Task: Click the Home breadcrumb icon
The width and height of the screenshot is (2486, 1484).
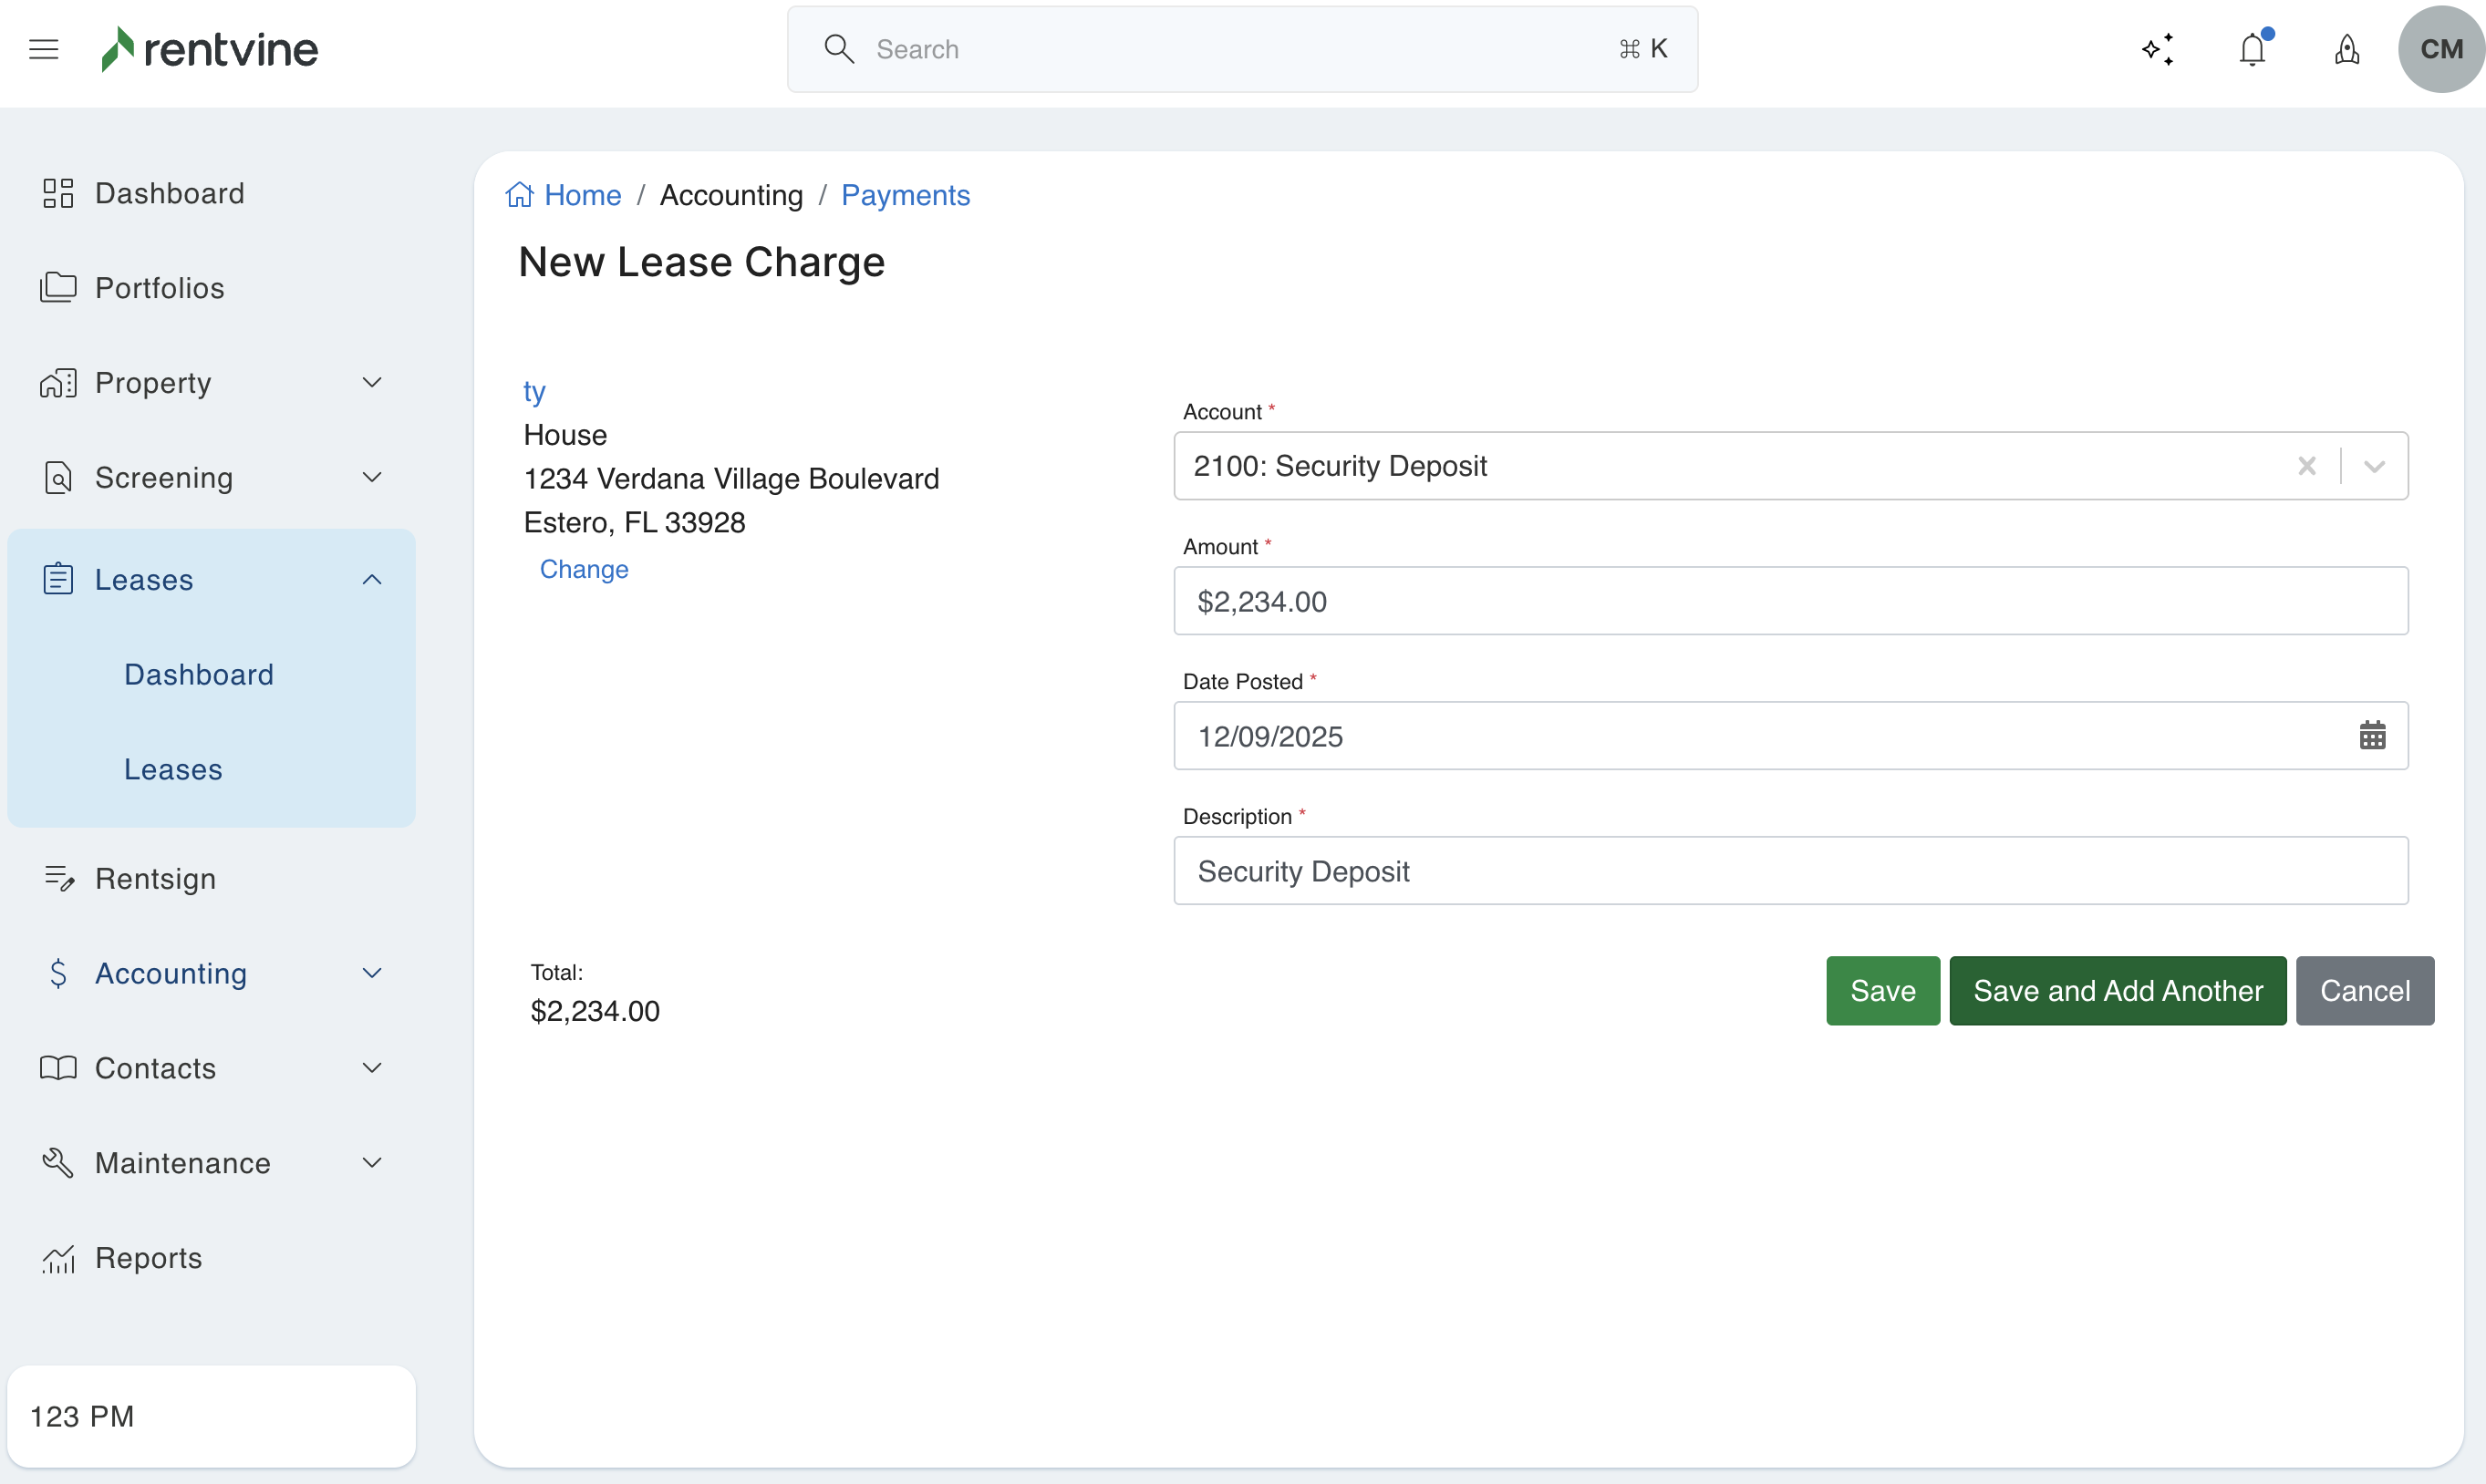Action: click(519, 195)
